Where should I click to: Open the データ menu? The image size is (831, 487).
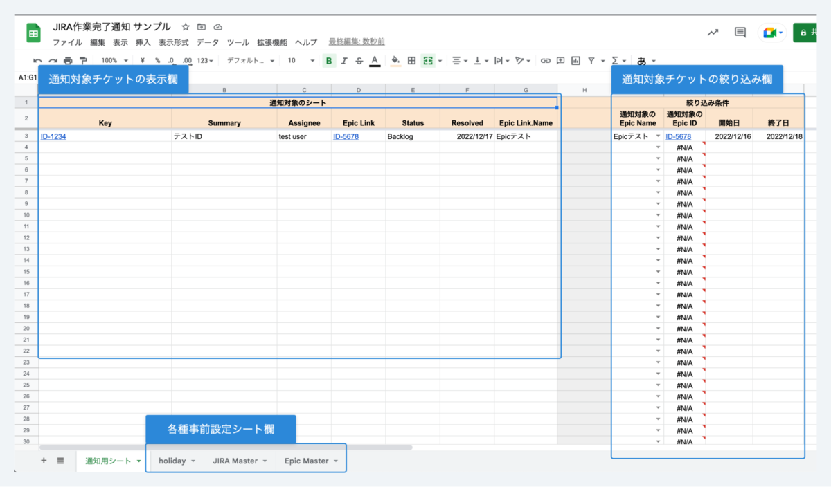(208, 42)
